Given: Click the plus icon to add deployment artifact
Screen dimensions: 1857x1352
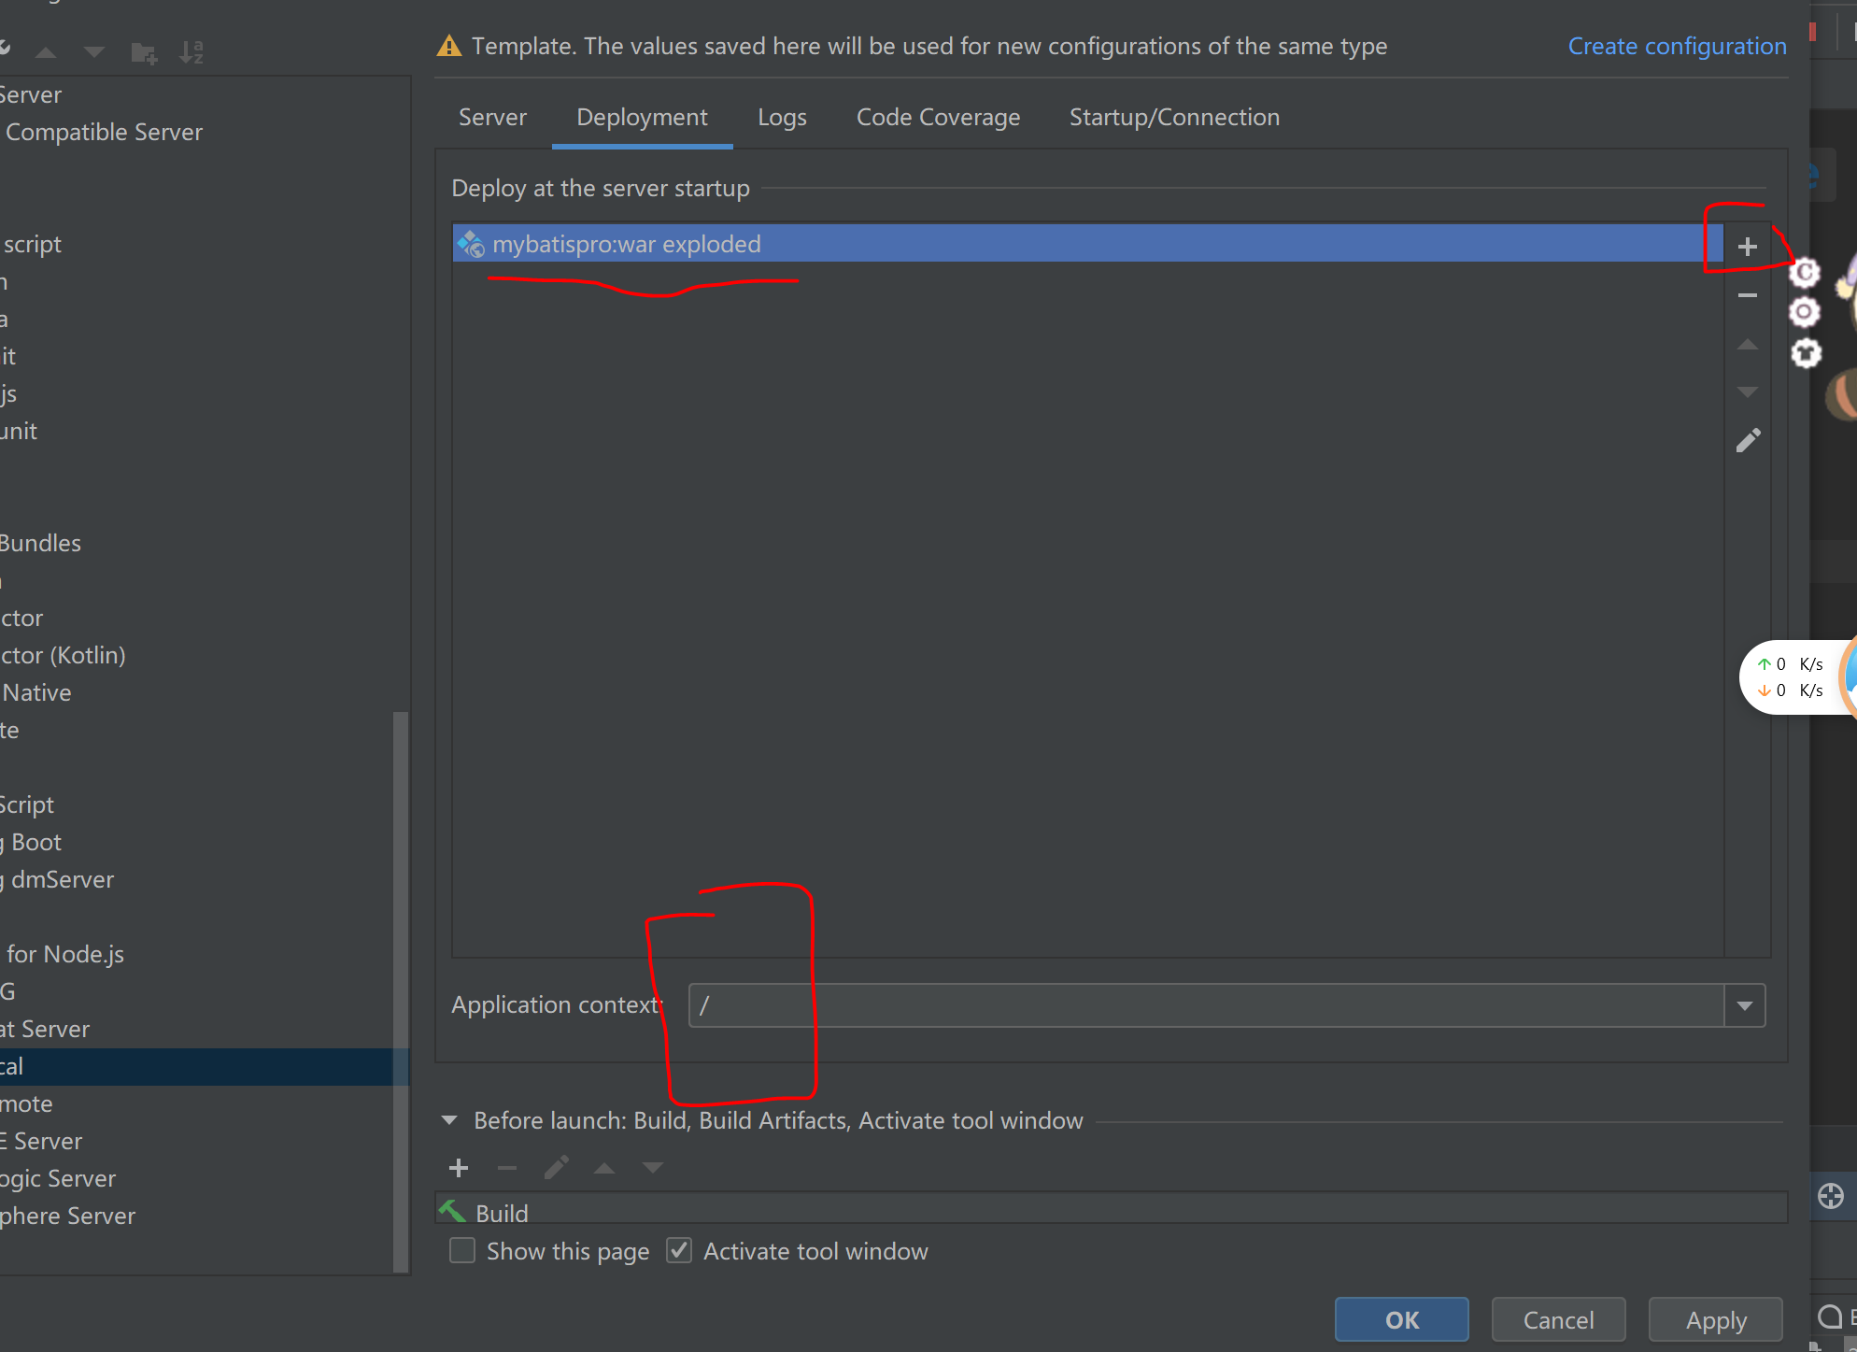Looking at the screenshot, I should pyautogui.click(x=1747, y=247).
